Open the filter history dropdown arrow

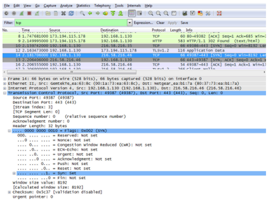[x=130, y=22]
